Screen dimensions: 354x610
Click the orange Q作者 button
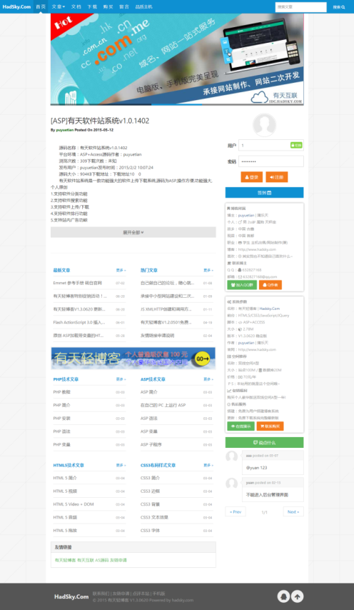coord(270,285)
